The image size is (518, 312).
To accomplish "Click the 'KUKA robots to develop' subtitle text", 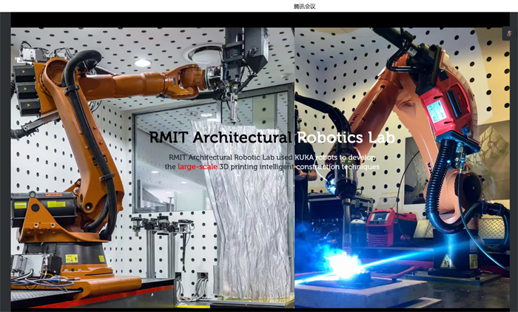I will 326,157.
